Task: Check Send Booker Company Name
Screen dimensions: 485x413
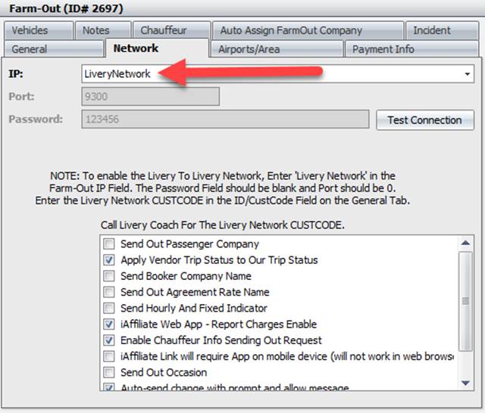Action: click(x=109, y=276)
